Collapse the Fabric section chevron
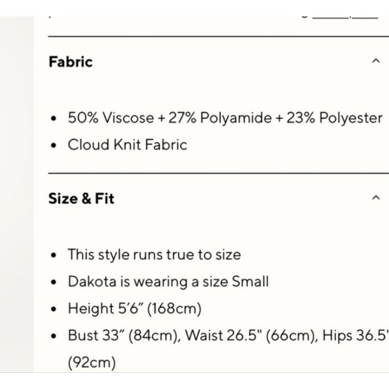The width and height of the screenshot is (389, 389). (376, 61)
